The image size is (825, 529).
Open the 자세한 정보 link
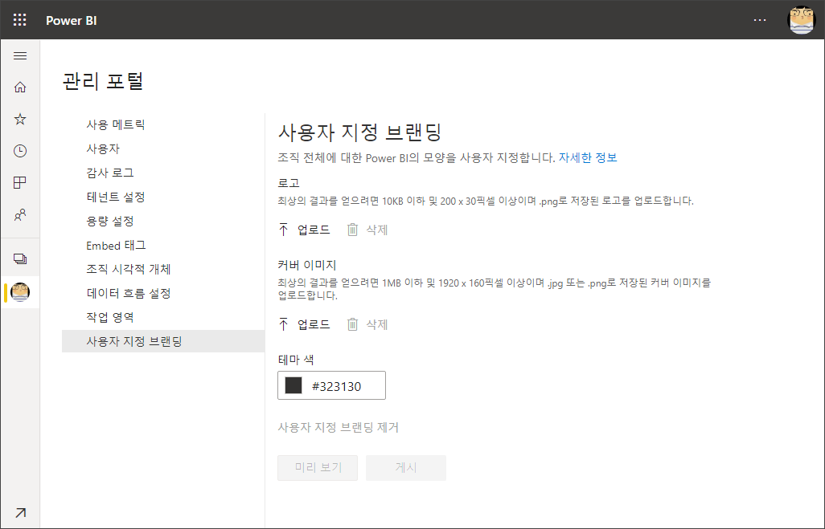coord(588,157)
